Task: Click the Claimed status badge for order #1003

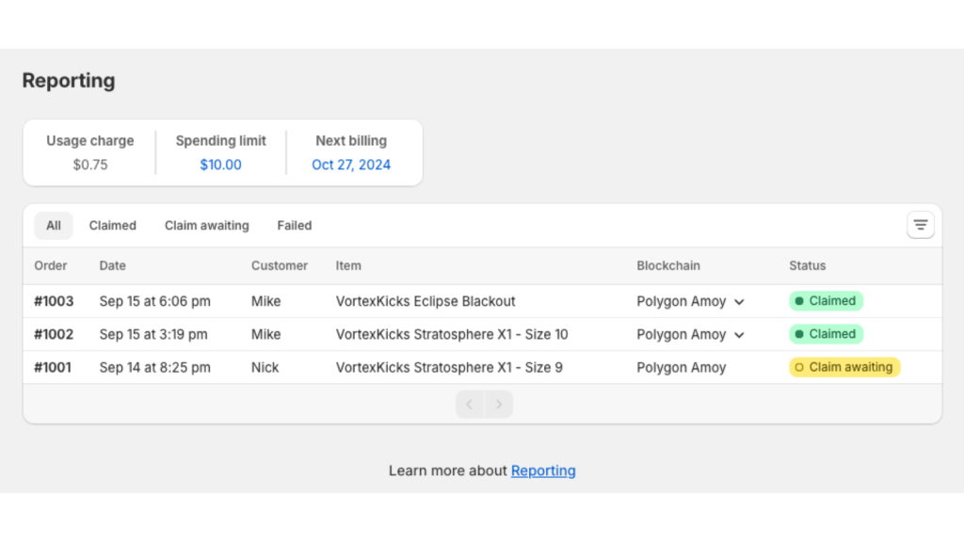Action: 826,301
